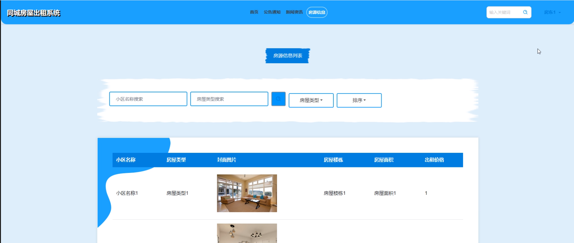Open the 排序 dropdown
Screen dimensions: 574x243
point(359,100)
